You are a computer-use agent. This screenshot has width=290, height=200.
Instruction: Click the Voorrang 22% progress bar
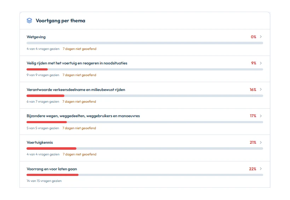145,175
